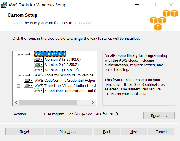
Task: Open install-state dropdown for Version 1 (1.5.61.2)
Action: (39, 70)
